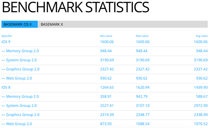This screenshot has width=210, height=128.
Task: Click Memory Group 2.0 under iOS 8
Action: [22, 96]
